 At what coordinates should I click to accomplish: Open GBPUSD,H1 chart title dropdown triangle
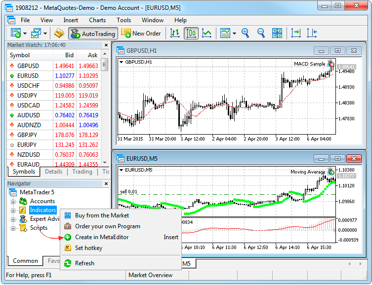(x=121, y=62)
